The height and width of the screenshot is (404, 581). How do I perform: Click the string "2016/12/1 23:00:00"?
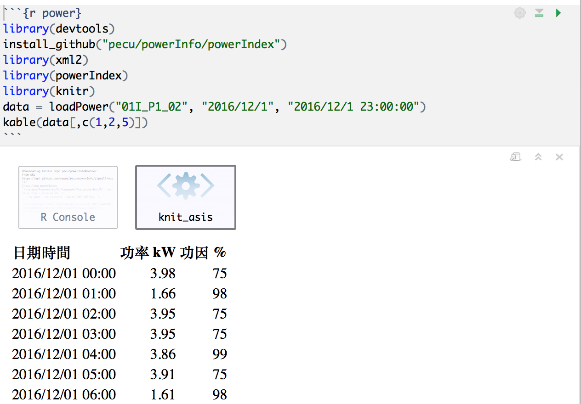pyautogui.click(x=353, y=107)
